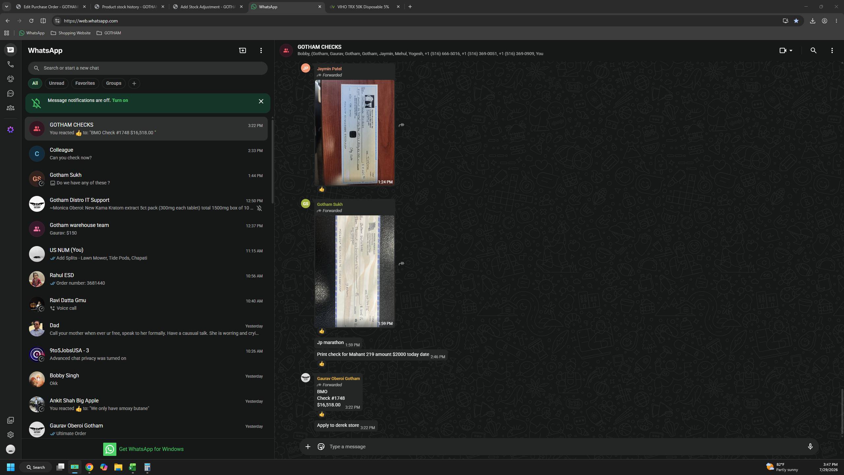
Task: Open the Calls sidebar icon
Action: (x=11, y=64)
